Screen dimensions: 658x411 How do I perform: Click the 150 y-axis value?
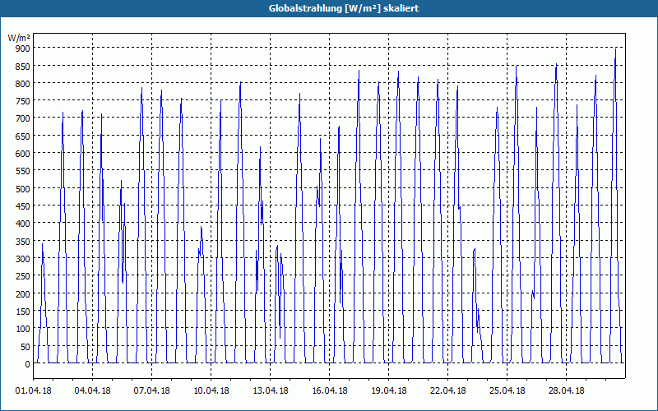[x=23, y=312]
